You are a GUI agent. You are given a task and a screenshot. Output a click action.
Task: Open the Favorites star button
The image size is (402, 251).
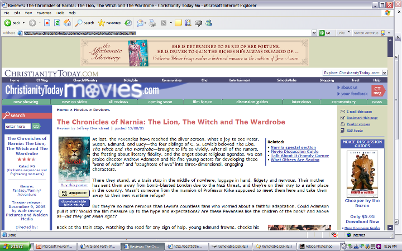[x=109, y=23]
